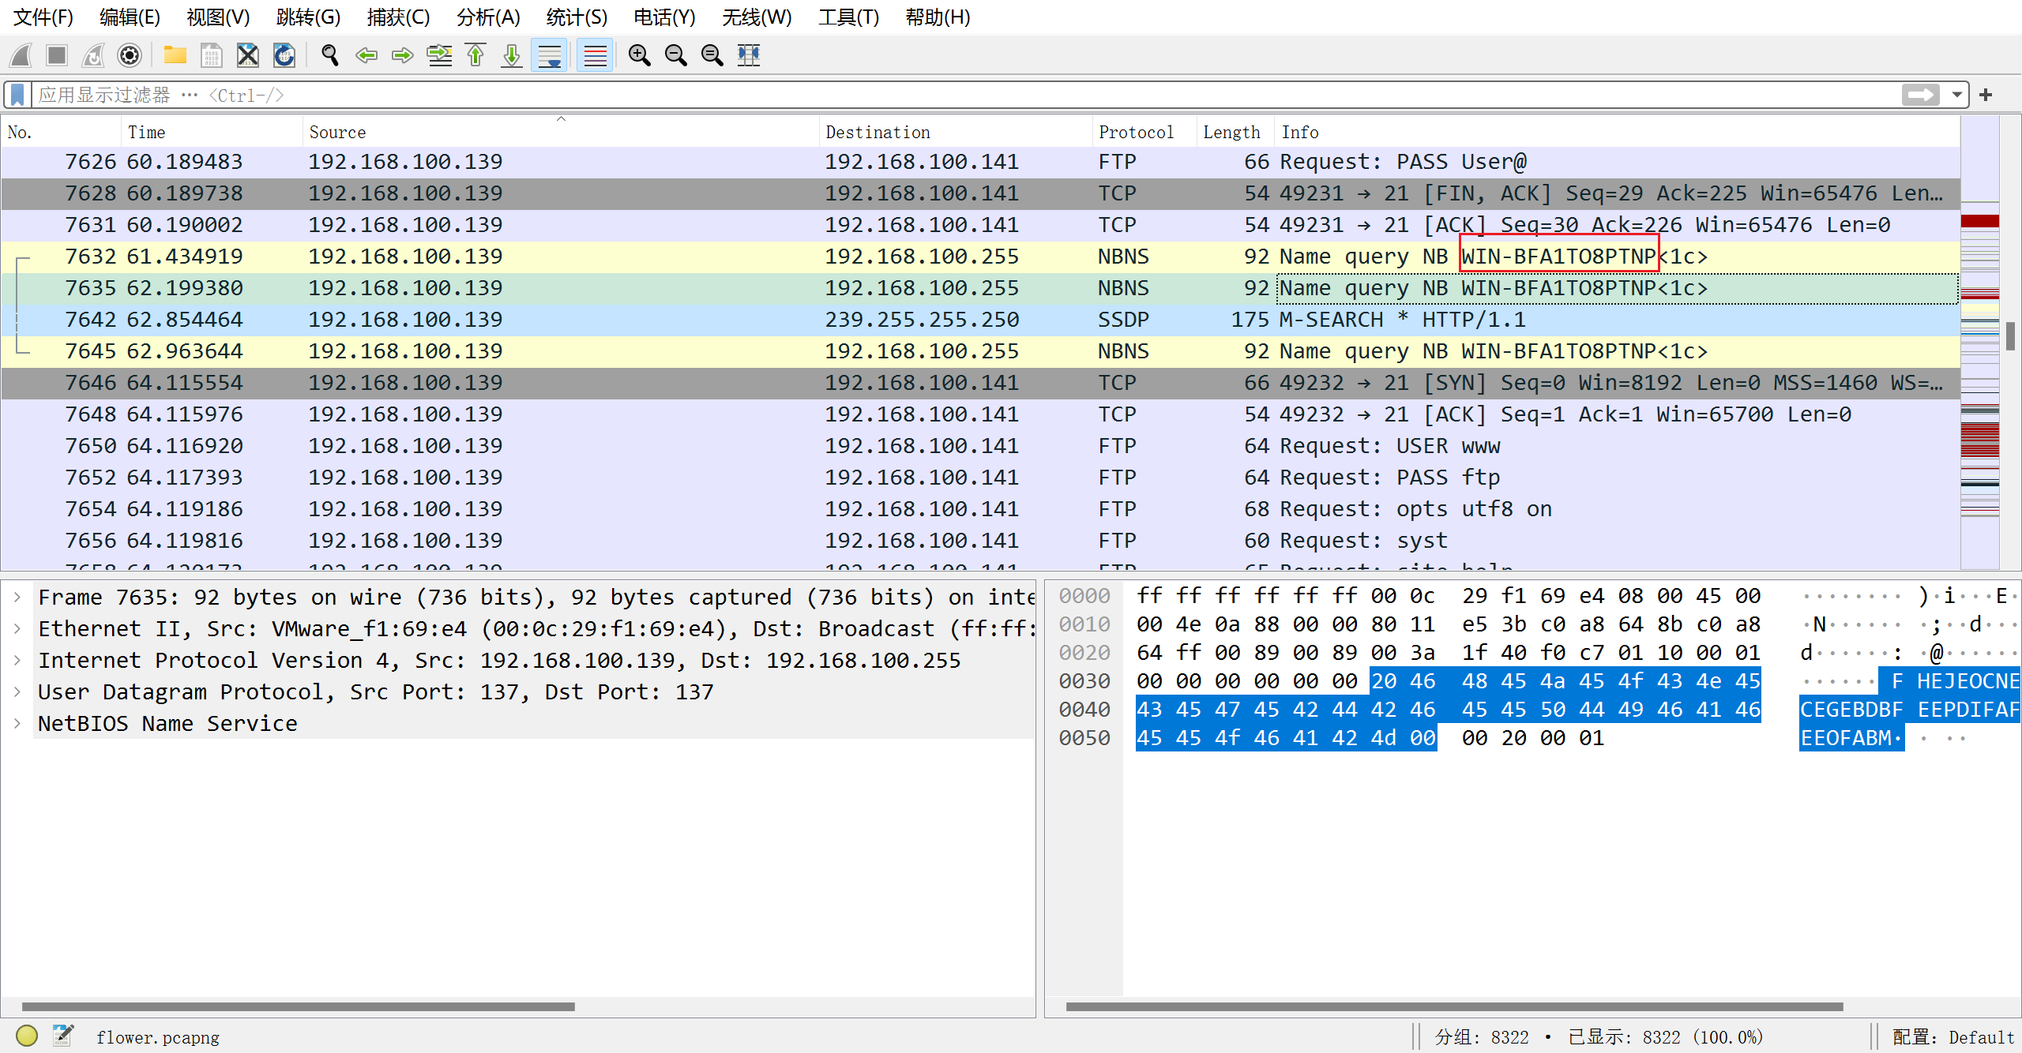Close the capture file icon
This screenshot has height=1053, width=2022.
[247, 55]
